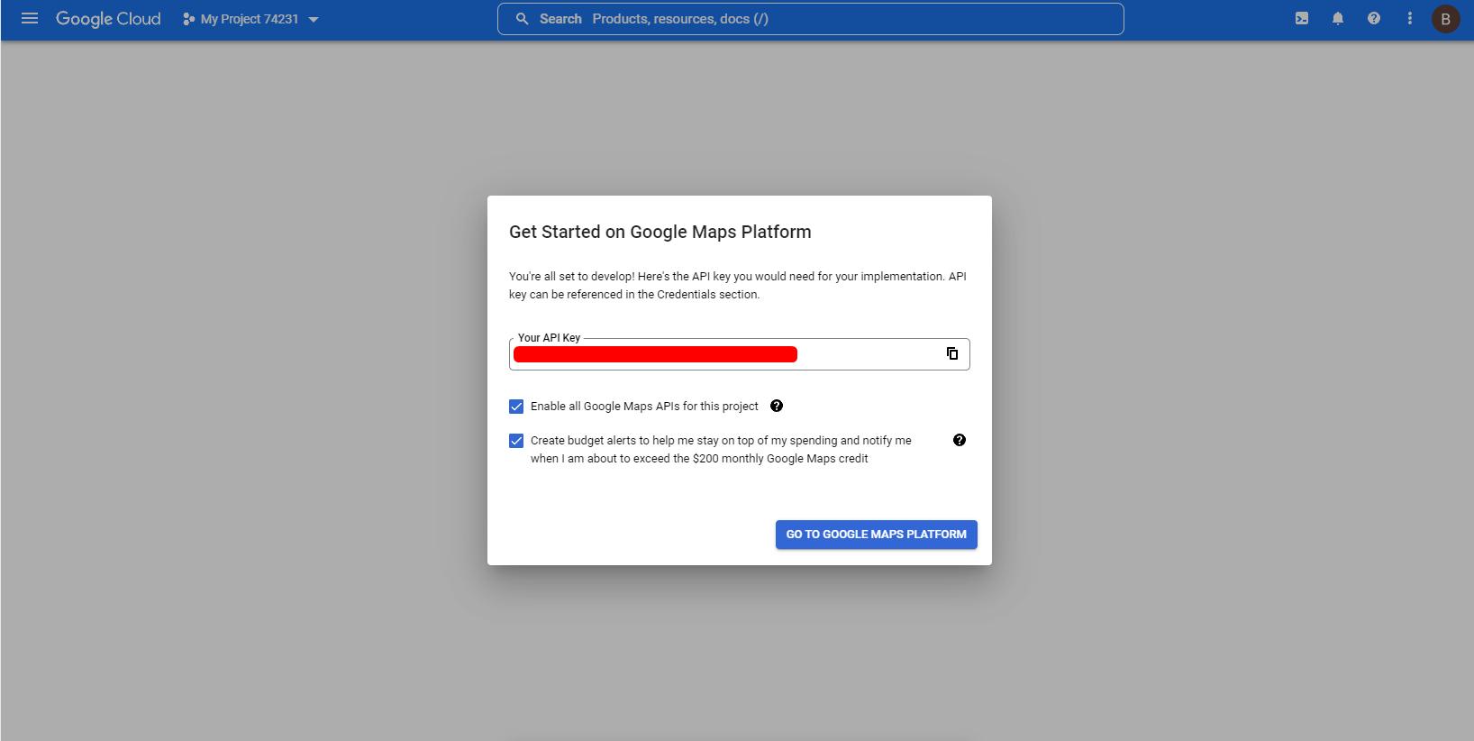
Task: Open the hamburger navigation menu
Action: tap(30, 18)
